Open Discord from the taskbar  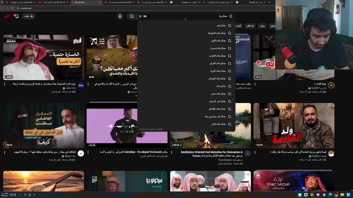click(318, 195)
